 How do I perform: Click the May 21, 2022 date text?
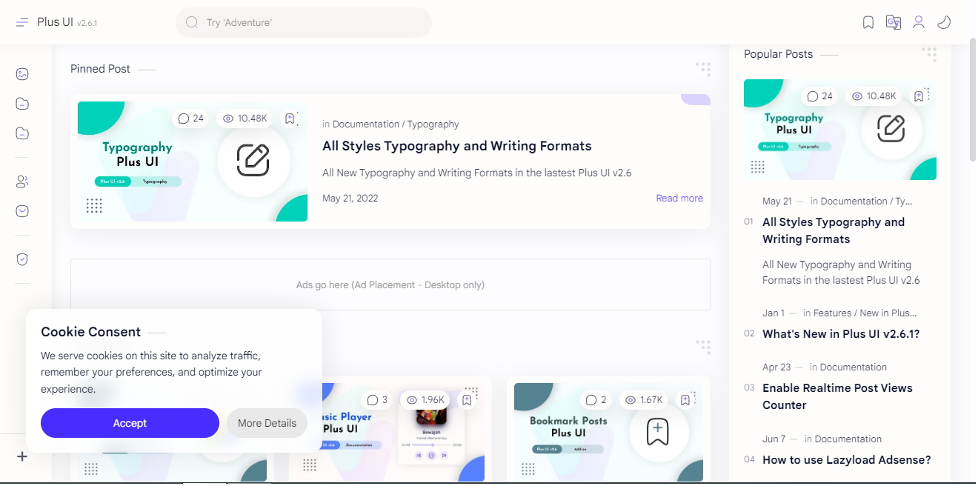(x=350, y=198)
